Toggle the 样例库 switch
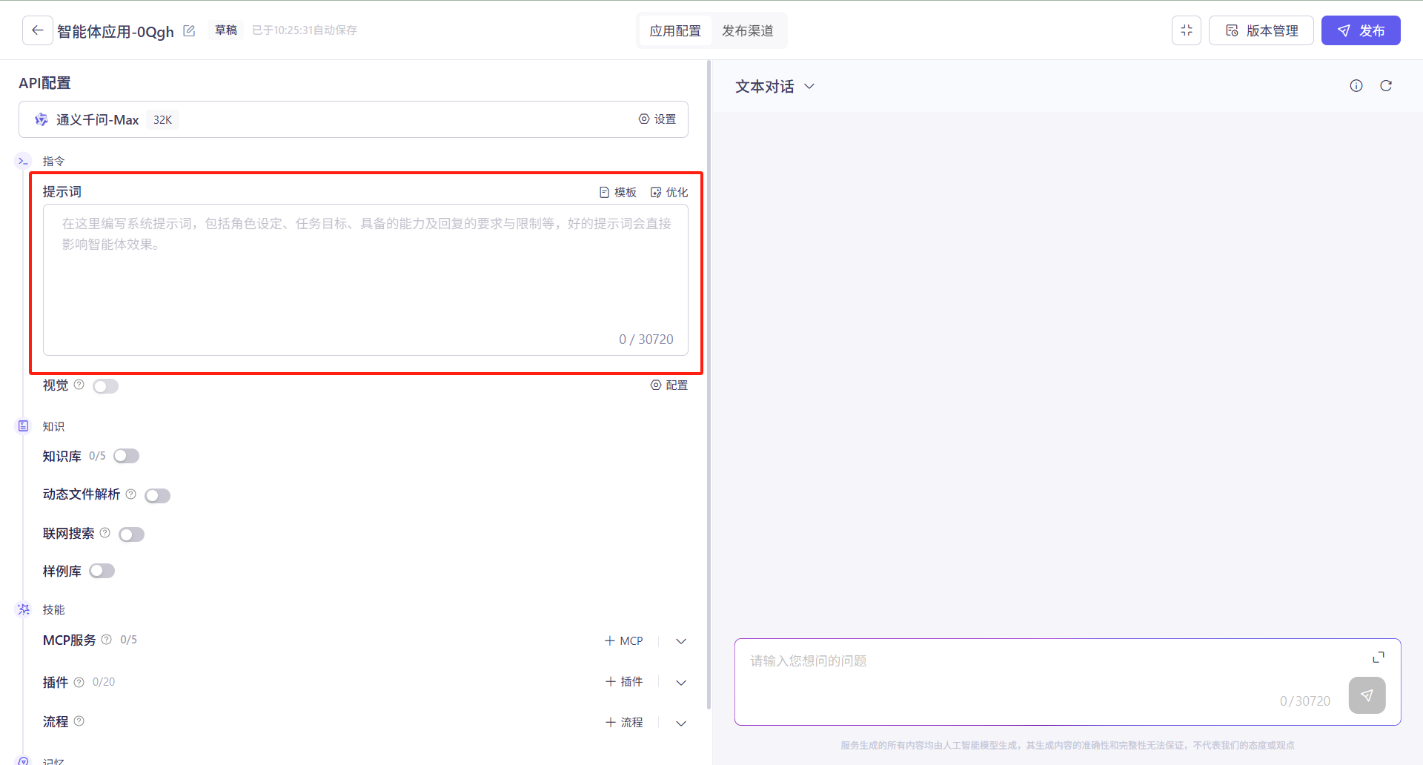 pyautogui.click(x=102, y=571)
